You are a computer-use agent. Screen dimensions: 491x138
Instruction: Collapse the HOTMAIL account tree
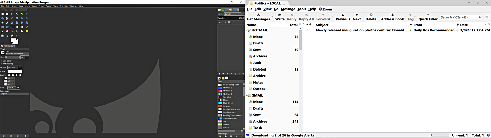tap(247, 30)
